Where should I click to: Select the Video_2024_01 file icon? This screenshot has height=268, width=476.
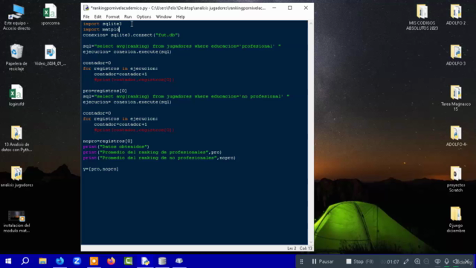(51, 55)
